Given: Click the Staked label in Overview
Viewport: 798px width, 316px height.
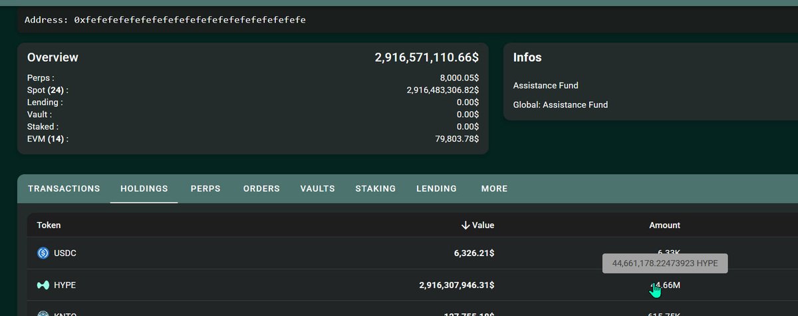Looking at the screenshot, I should (43, 126).
